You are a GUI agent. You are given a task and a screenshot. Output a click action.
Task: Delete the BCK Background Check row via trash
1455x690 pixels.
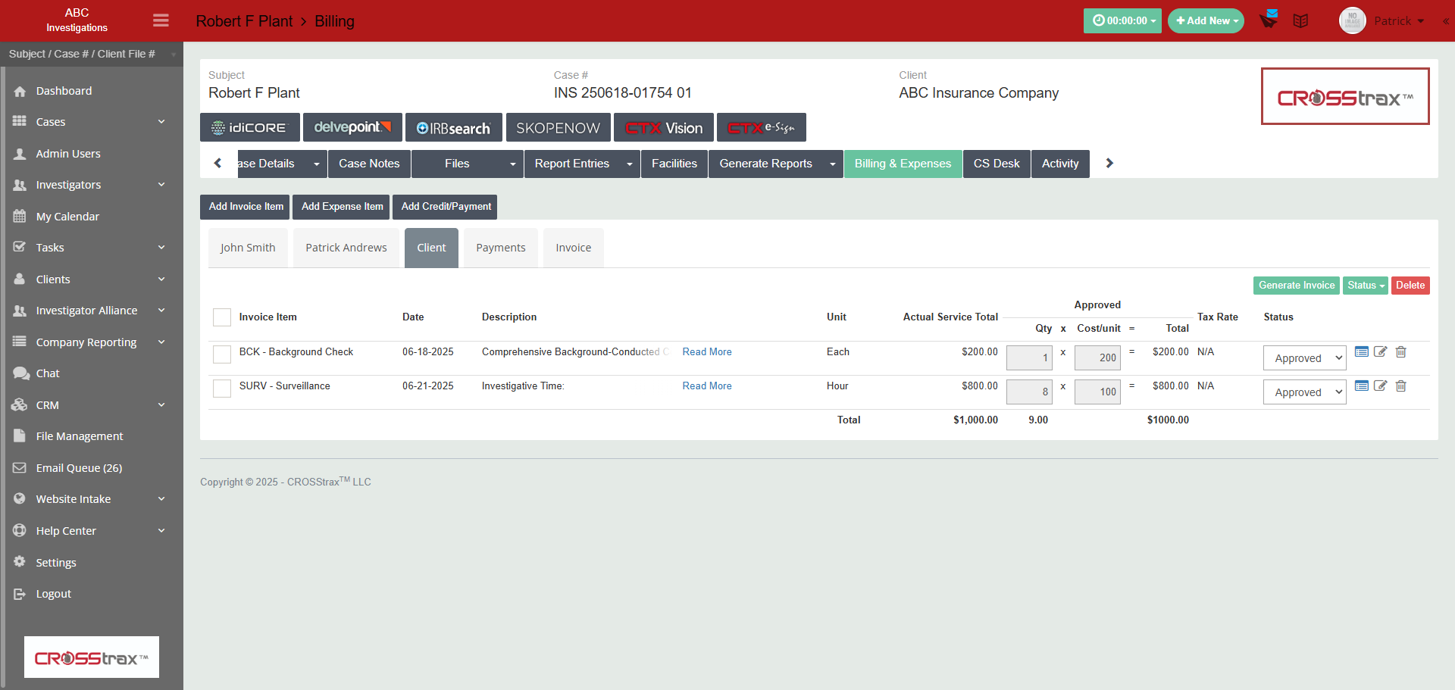tap(1401, 351)
